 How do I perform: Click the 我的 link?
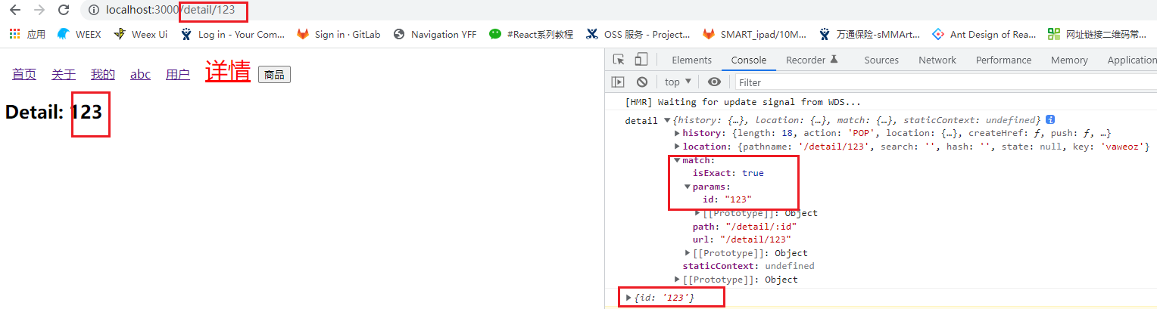coord(103,74)
